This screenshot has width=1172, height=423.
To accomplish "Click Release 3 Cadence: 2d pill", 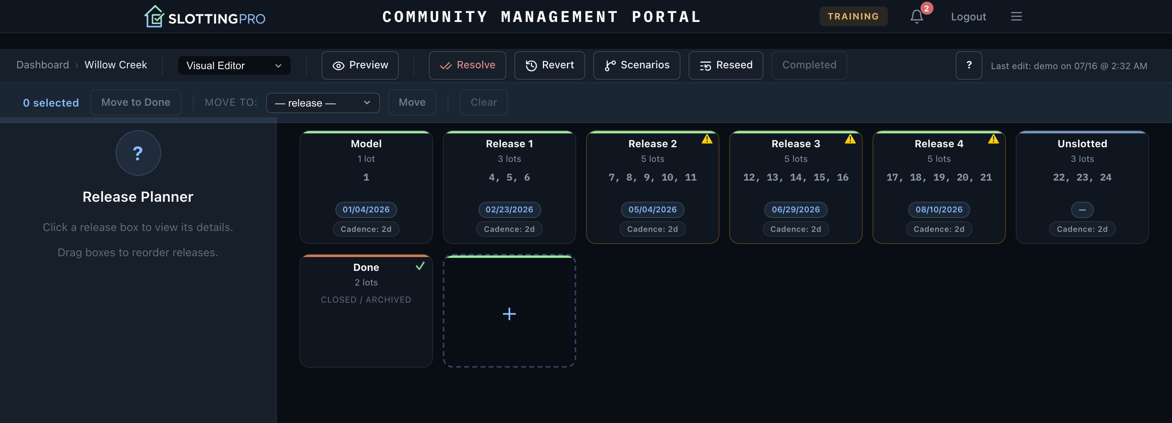I will tap(795, 229).
